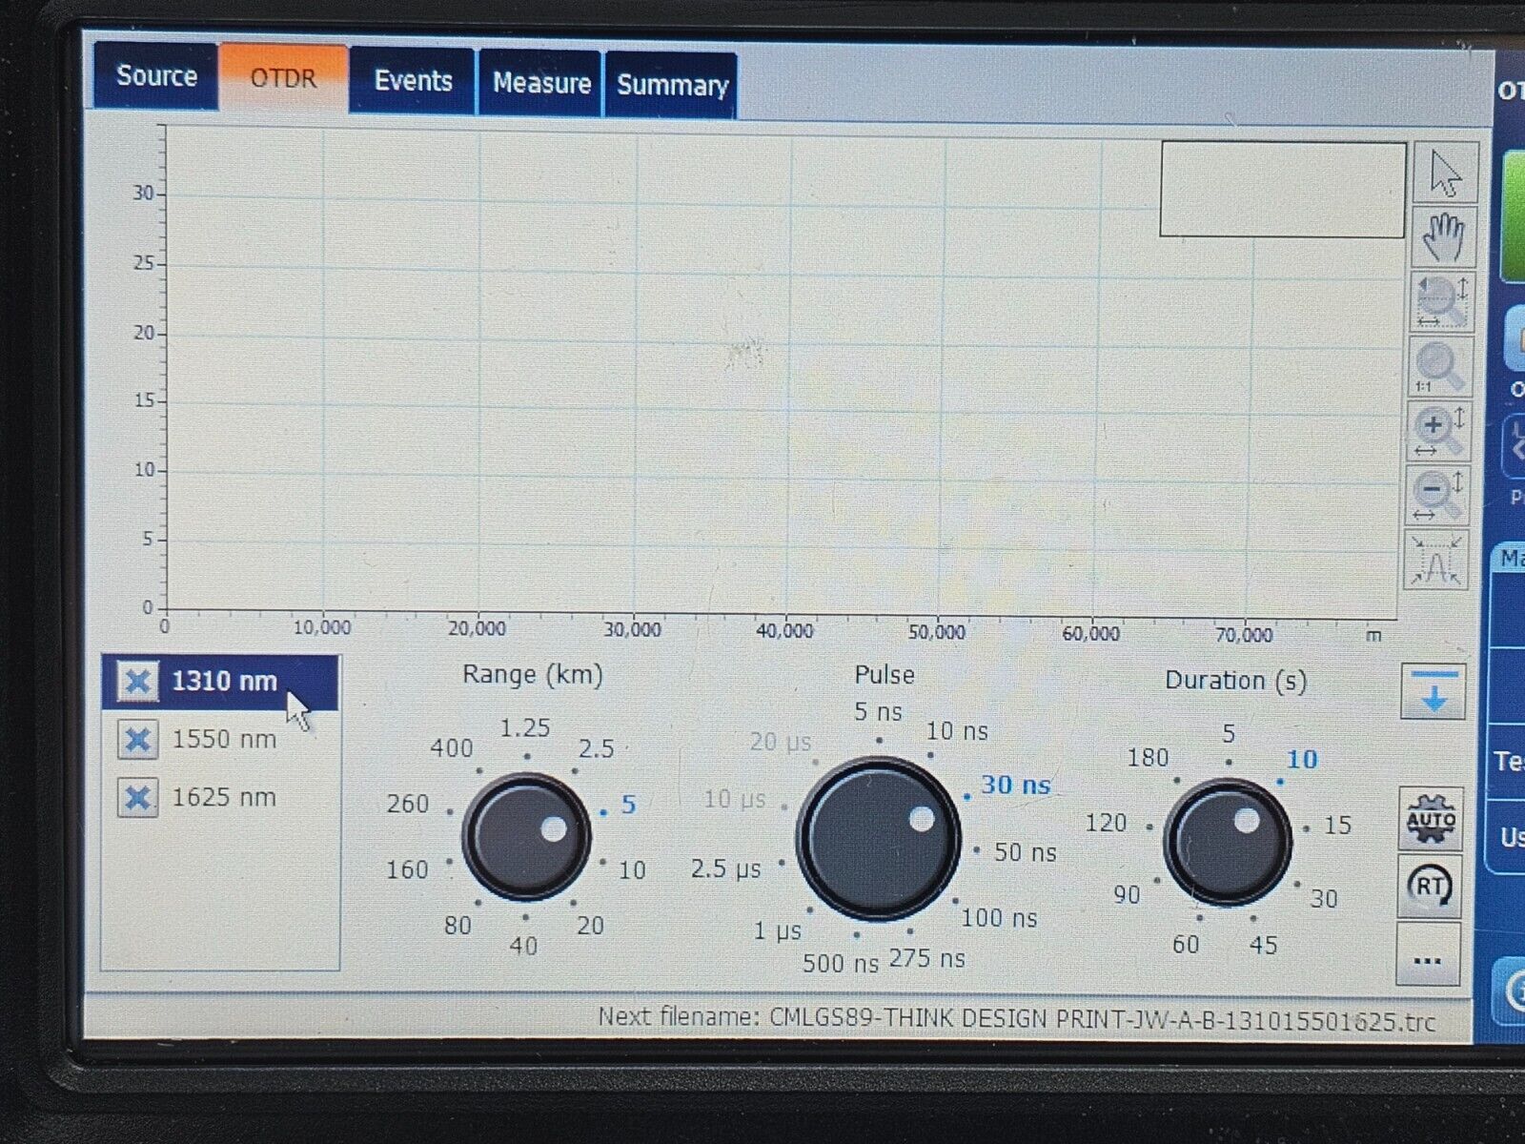The height and width of the screenshot is (1144, 1525).
Task: Select the 1550 nm wavelength row
Action: 224,740
